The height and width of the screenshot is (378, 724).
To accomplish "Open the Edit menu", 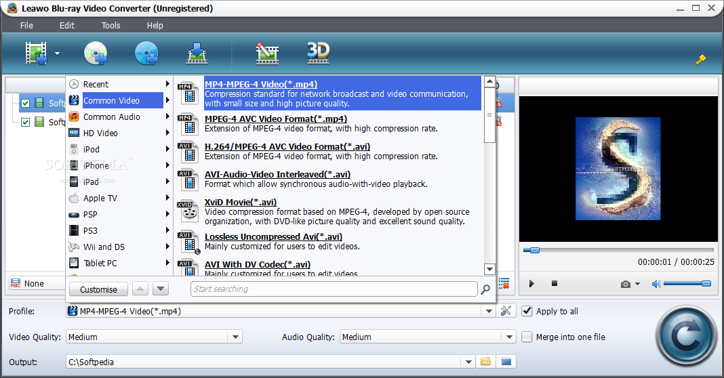I will (x=67, y=25).
